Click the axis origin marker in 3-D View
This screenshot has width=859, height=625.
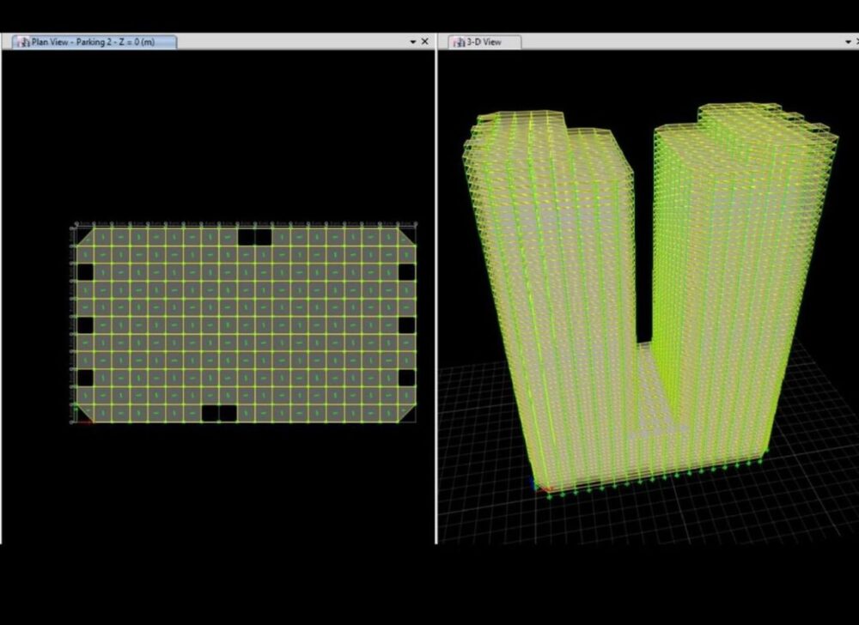point(538,487)
